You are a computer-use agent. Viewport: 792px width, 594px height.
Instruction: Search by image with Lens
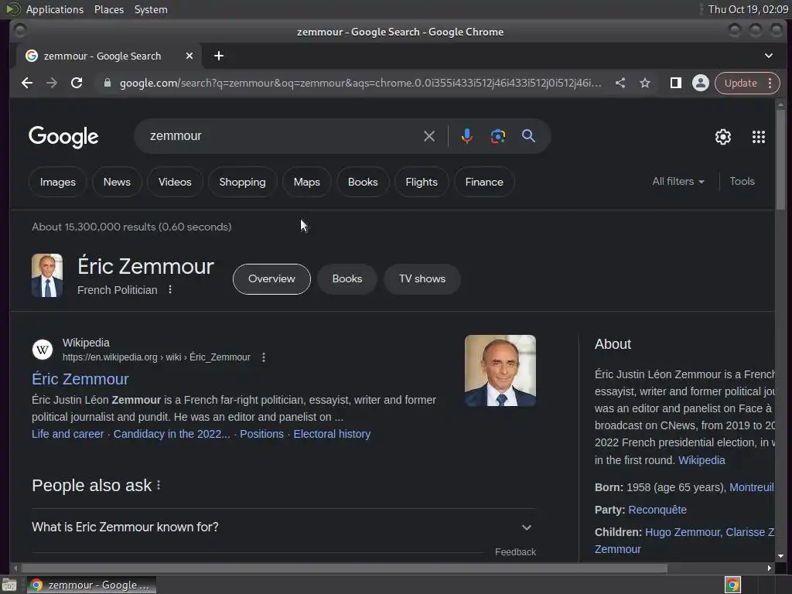tap(497, 136)
